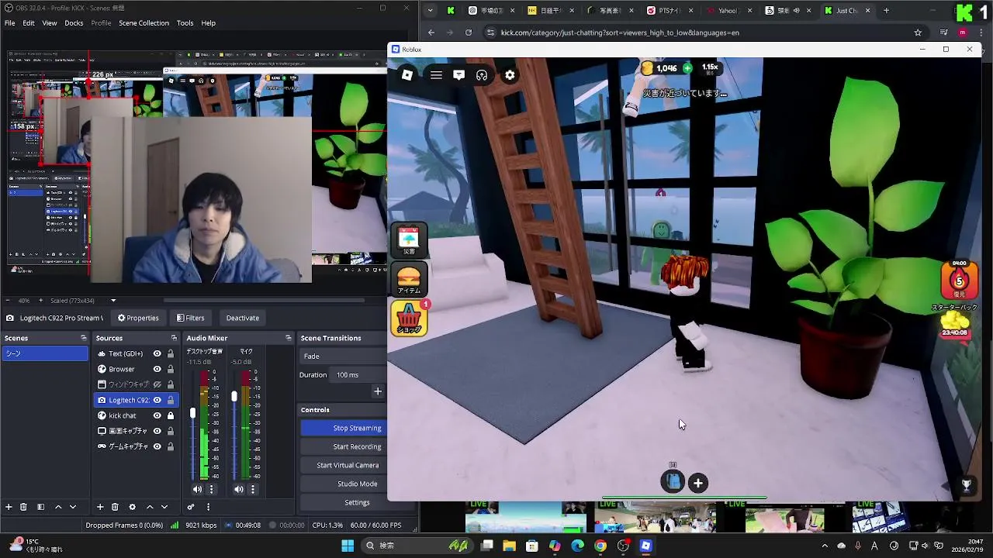993x558 pixels.
Task: Open Roblox main menu logo icon
Action: [x=407, y=75]
